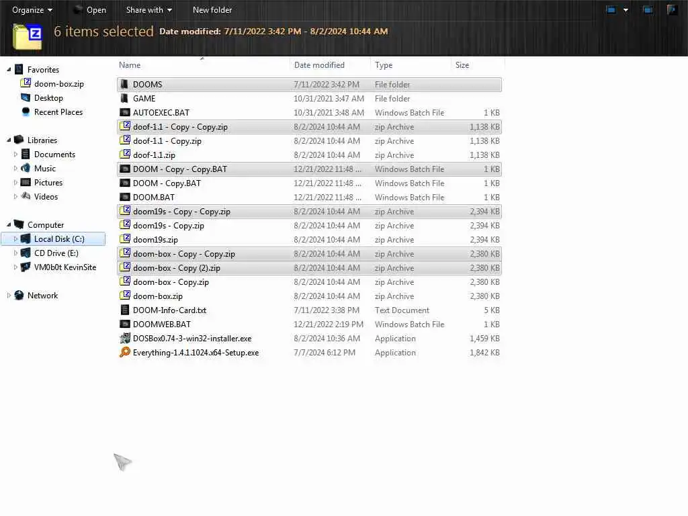688x516 pixels.
Task: Click the large zip folder details icon
Action: pyautogui.click(x=28, y=36)
